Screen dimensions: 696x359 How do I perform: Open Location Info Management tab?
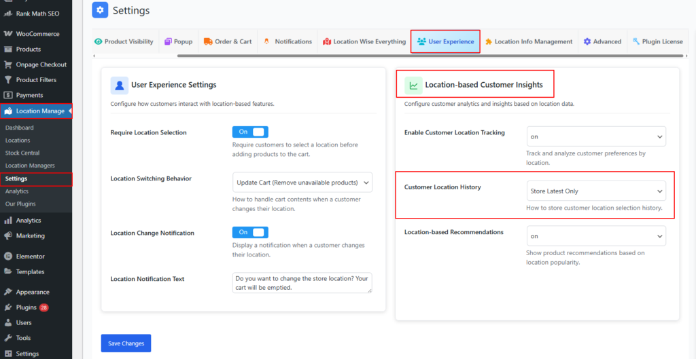click(528, 41)
